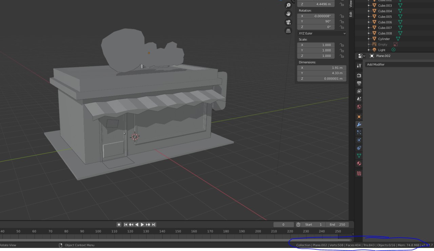This screenshot has height=251, width=434.
Task: Switch perspective/orthographic with grid icon
Action: pyautogui.click(x=288, y=30)
